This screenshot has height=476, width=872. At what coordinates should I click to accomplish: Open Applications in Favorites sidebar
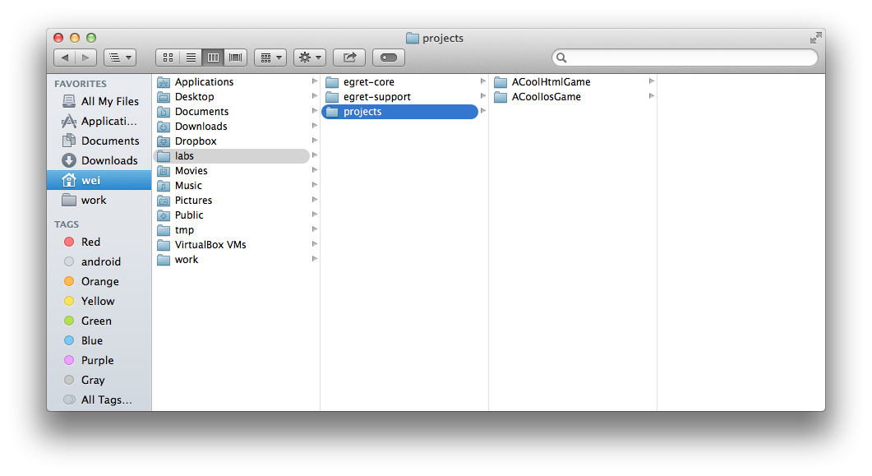[100, 121]
